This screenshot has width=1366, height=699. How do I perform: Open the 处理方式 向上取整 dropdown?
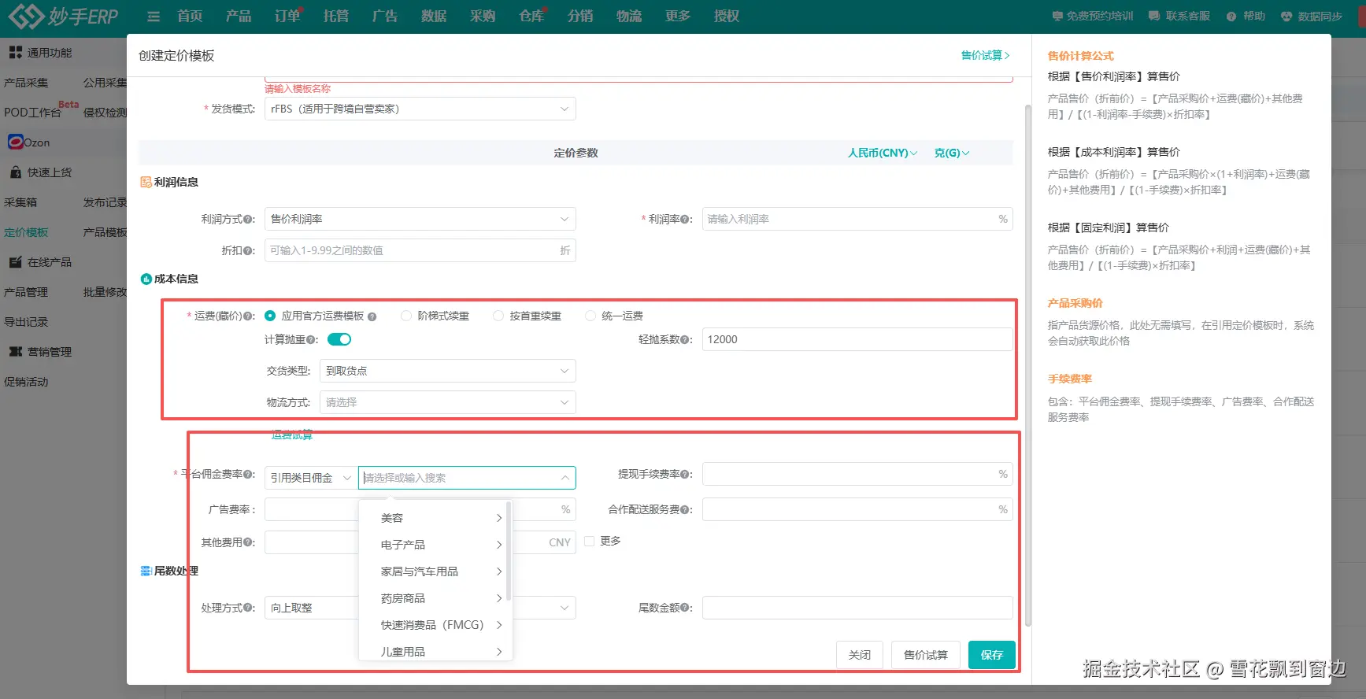(x=420, y=608)
